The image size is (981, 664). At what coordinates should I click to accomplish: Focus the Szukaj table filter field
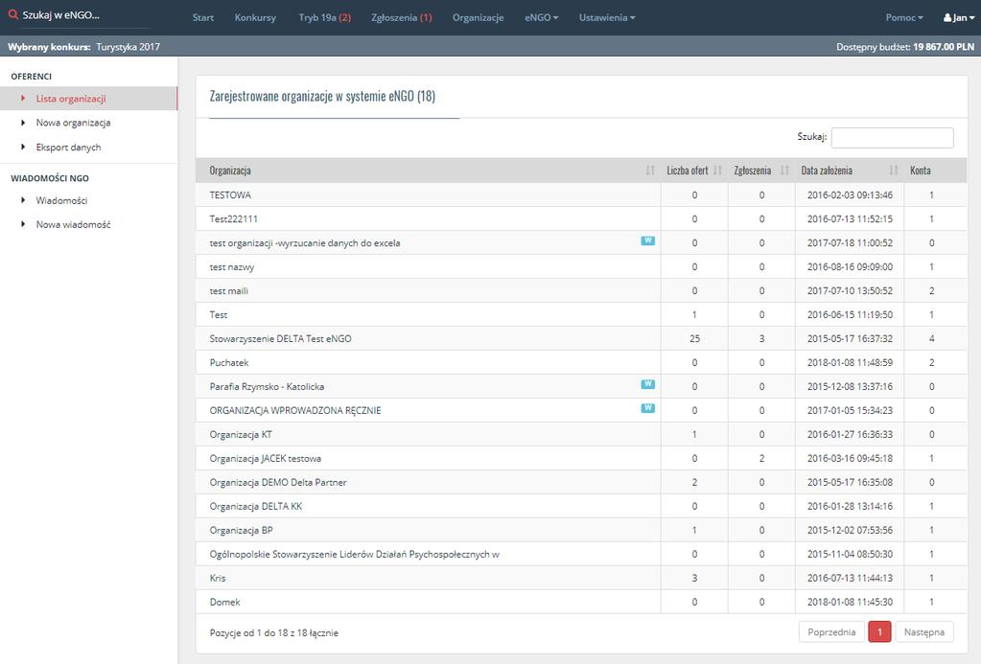coord(892,138)
